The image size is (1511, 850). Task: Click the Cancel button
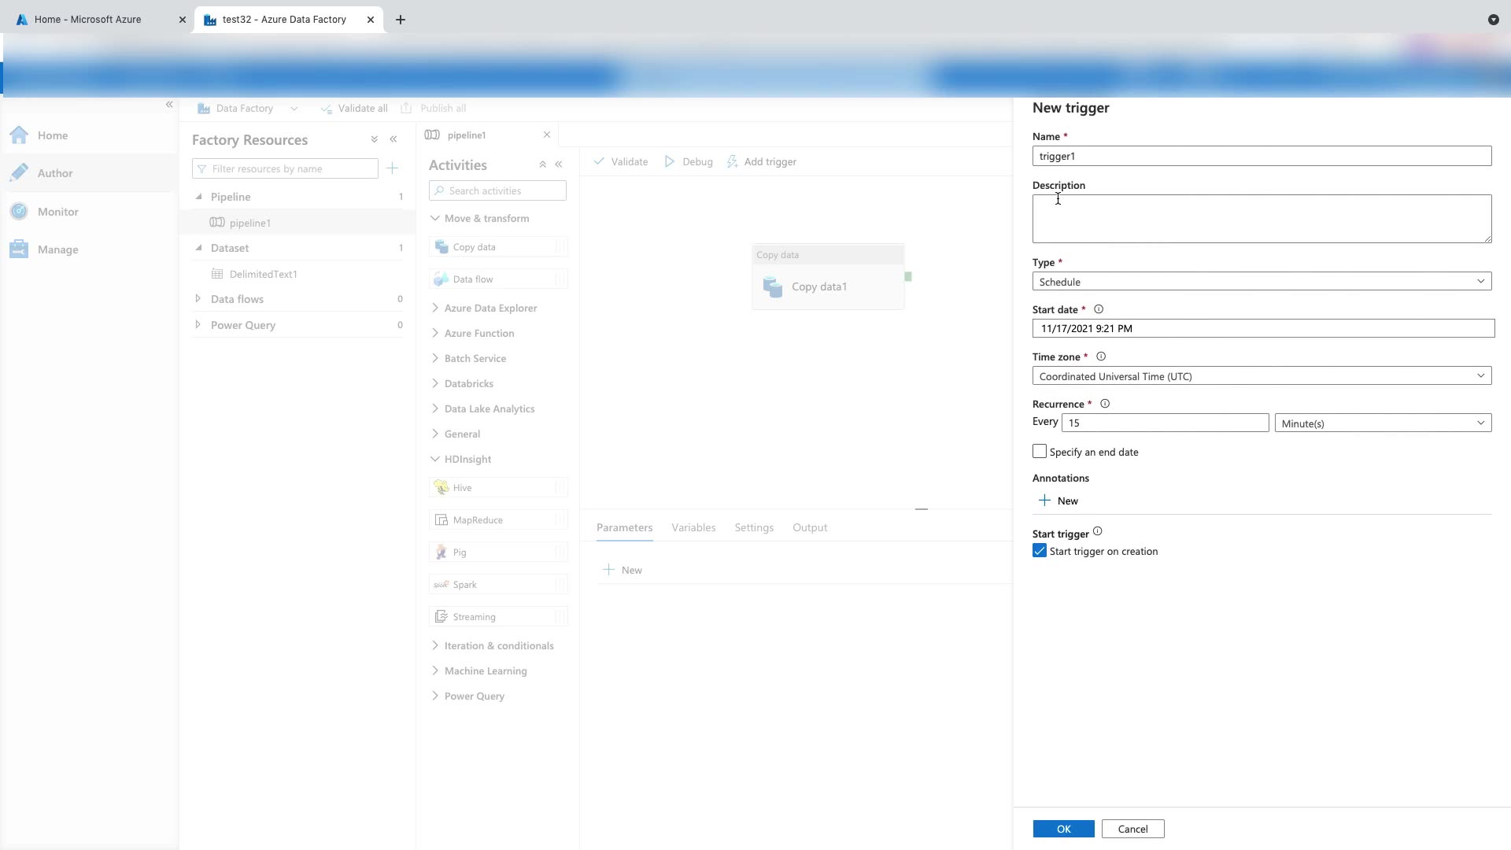point(1132,829)
